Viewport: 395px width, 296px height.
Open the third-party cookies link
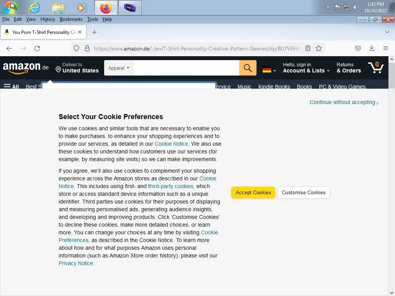pyautogui.click(x=171, y=186)
